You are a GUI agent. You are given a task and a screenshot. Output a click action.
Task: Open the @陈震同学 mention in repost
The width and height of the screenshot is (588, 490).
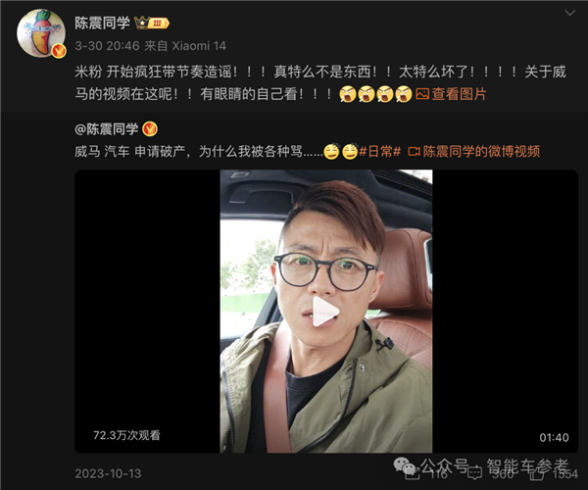(107, 129)
